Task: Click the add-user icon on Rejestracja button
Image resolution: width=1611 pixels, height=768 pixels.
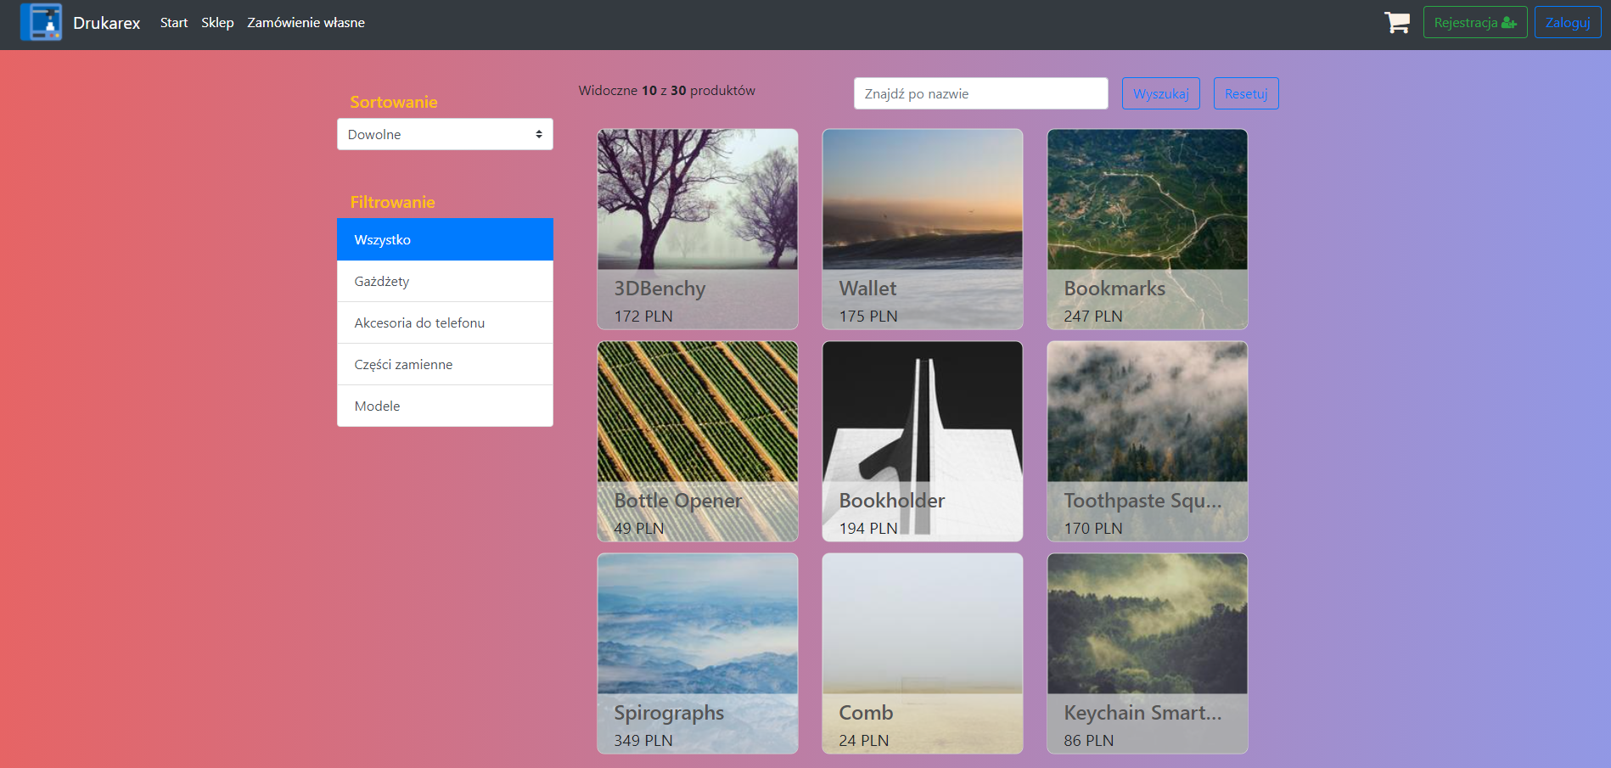Action: click(x=1510, y=22)
